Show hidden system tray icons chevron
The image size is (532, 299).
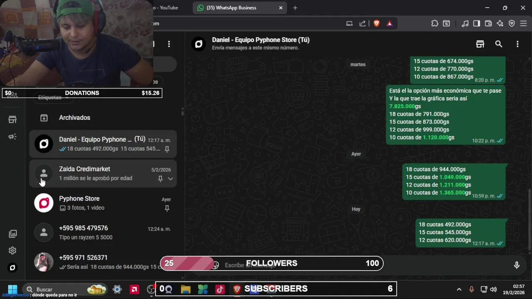tap(459, 289)
